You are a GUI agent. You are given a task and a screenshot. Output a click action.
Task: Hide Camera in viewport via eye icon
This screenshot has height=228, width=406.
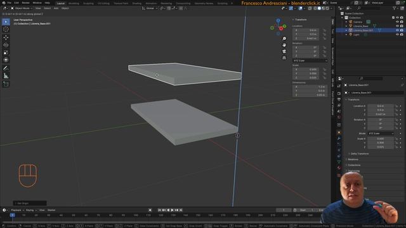(398, 22)
